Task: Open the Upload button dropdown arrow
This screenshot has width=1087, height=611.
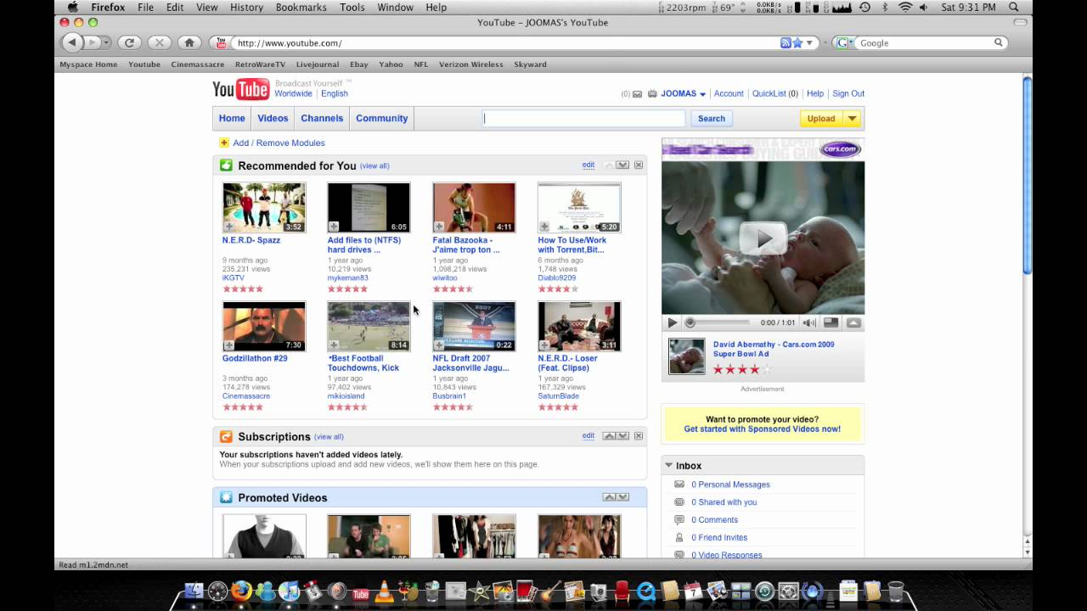Action: coord(852,119)
